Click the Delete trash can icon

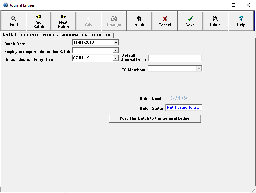[139, 19]
